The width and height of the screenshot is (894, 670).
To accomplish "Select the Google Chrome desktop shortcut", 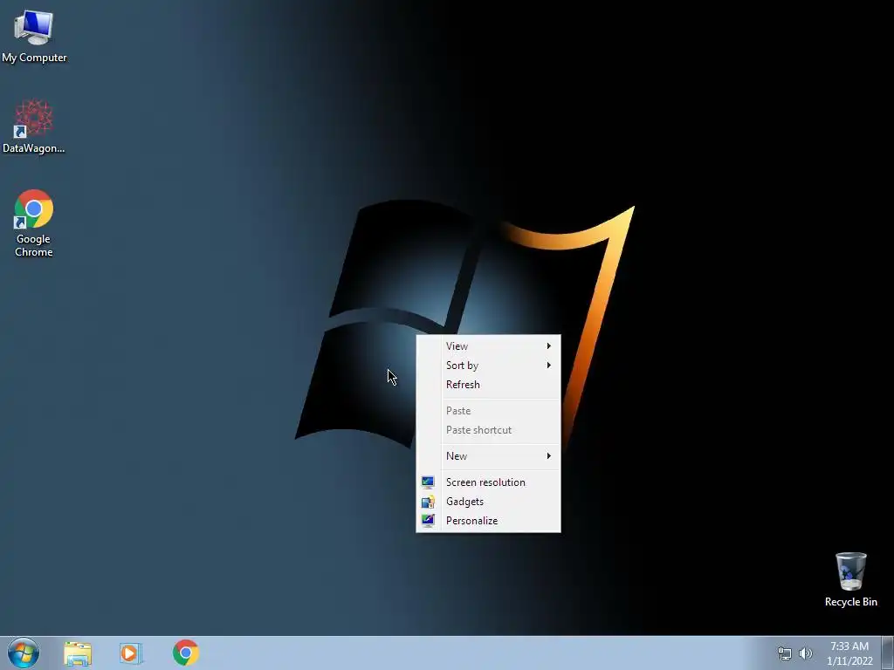I will click(34, 222).
